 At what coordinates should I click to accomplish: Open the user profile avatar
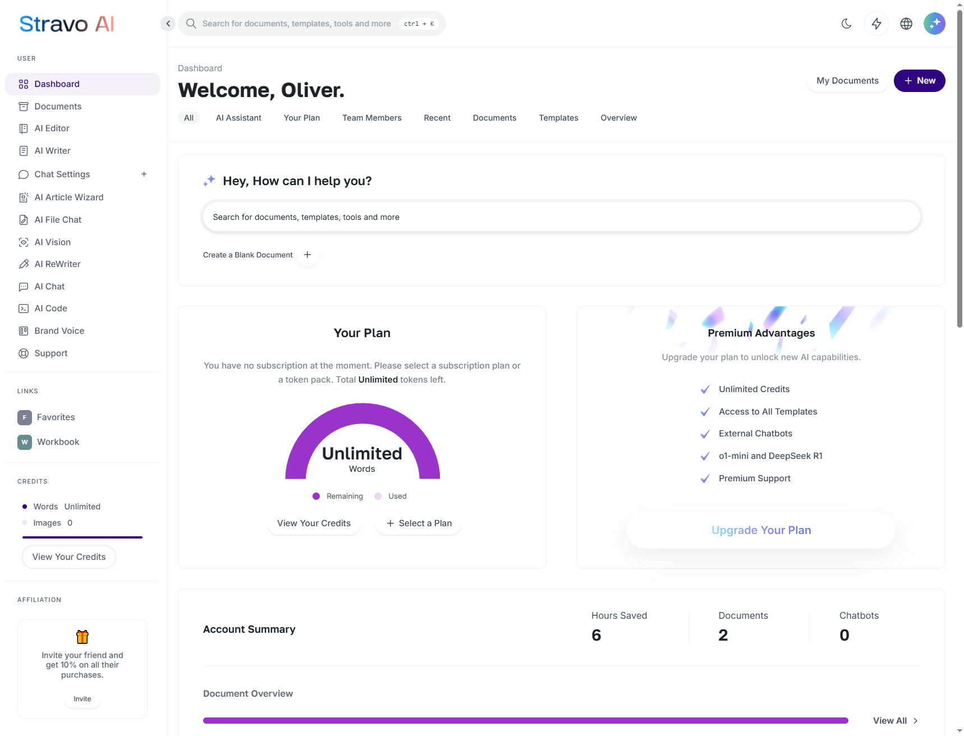934,24
